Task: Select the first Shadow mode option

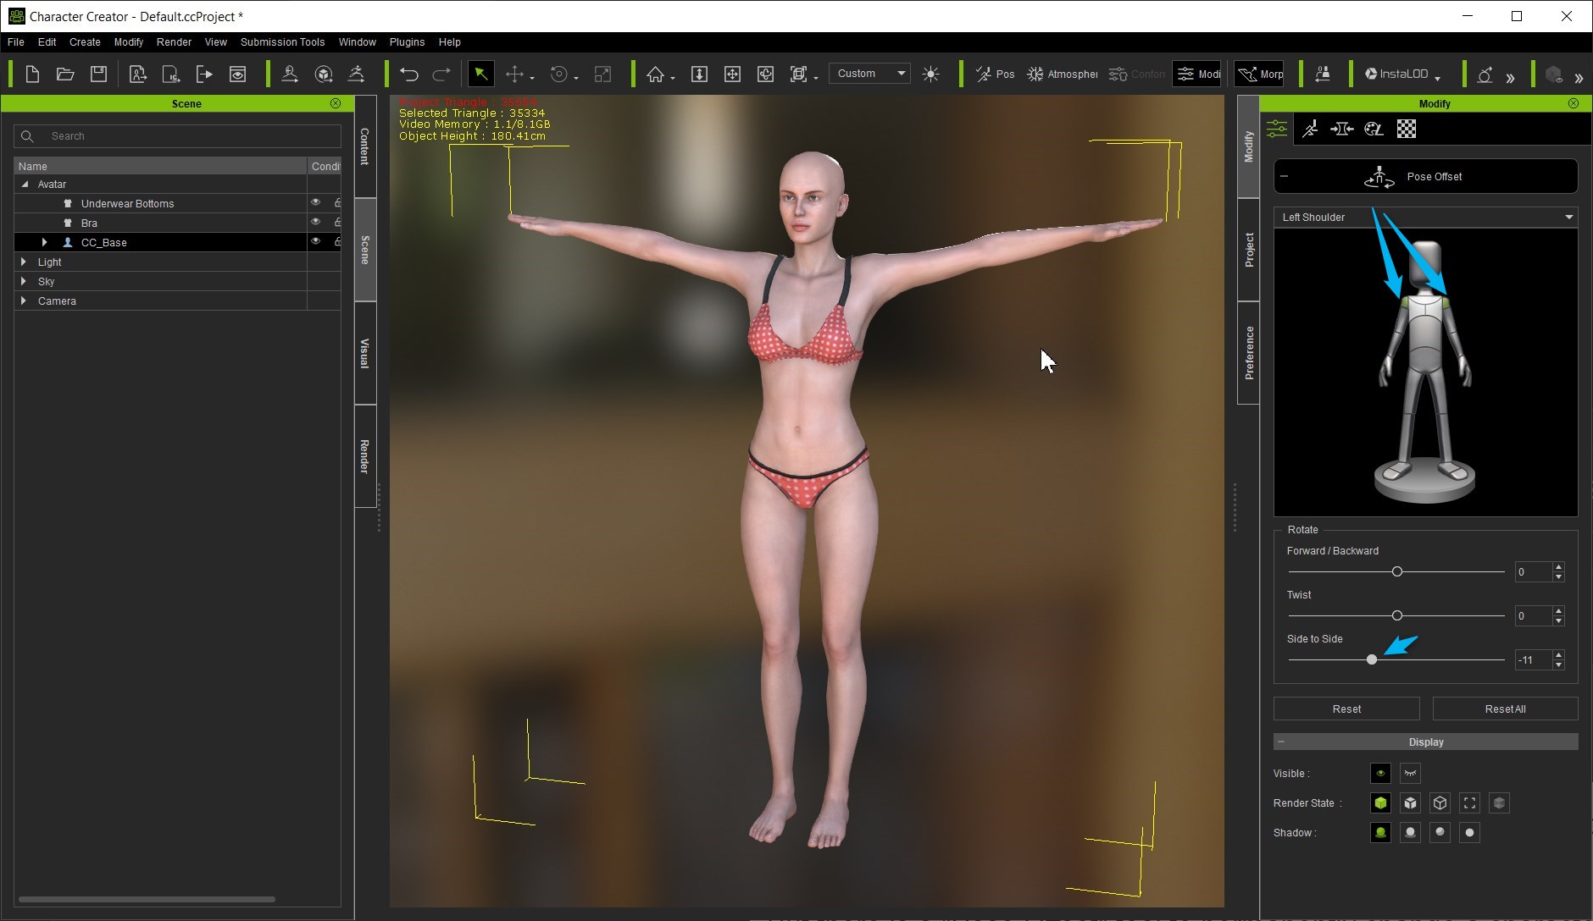Action: pos(1380,832)
